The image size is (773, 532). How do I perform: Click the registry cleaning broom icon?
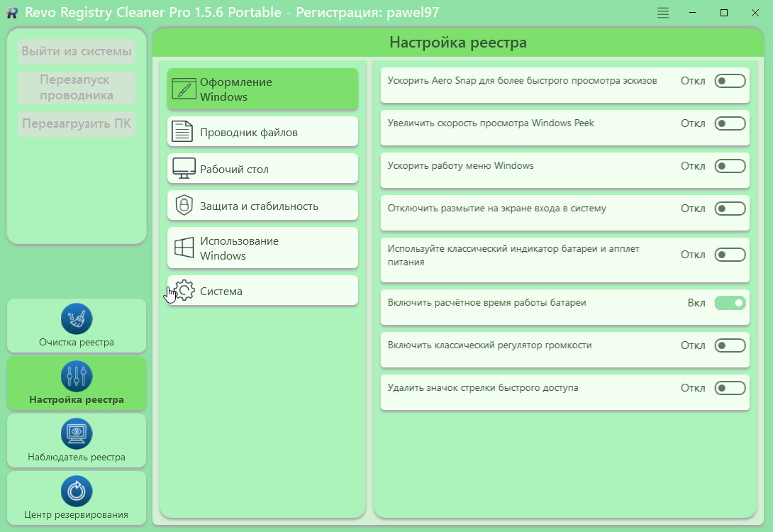click(77, 318)
